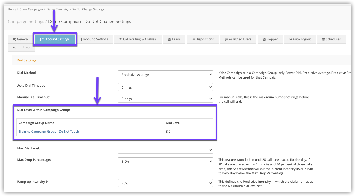Click the down-arrow icon on Inbound Settings
Screen dimensions: 355x196
point(81,39)
